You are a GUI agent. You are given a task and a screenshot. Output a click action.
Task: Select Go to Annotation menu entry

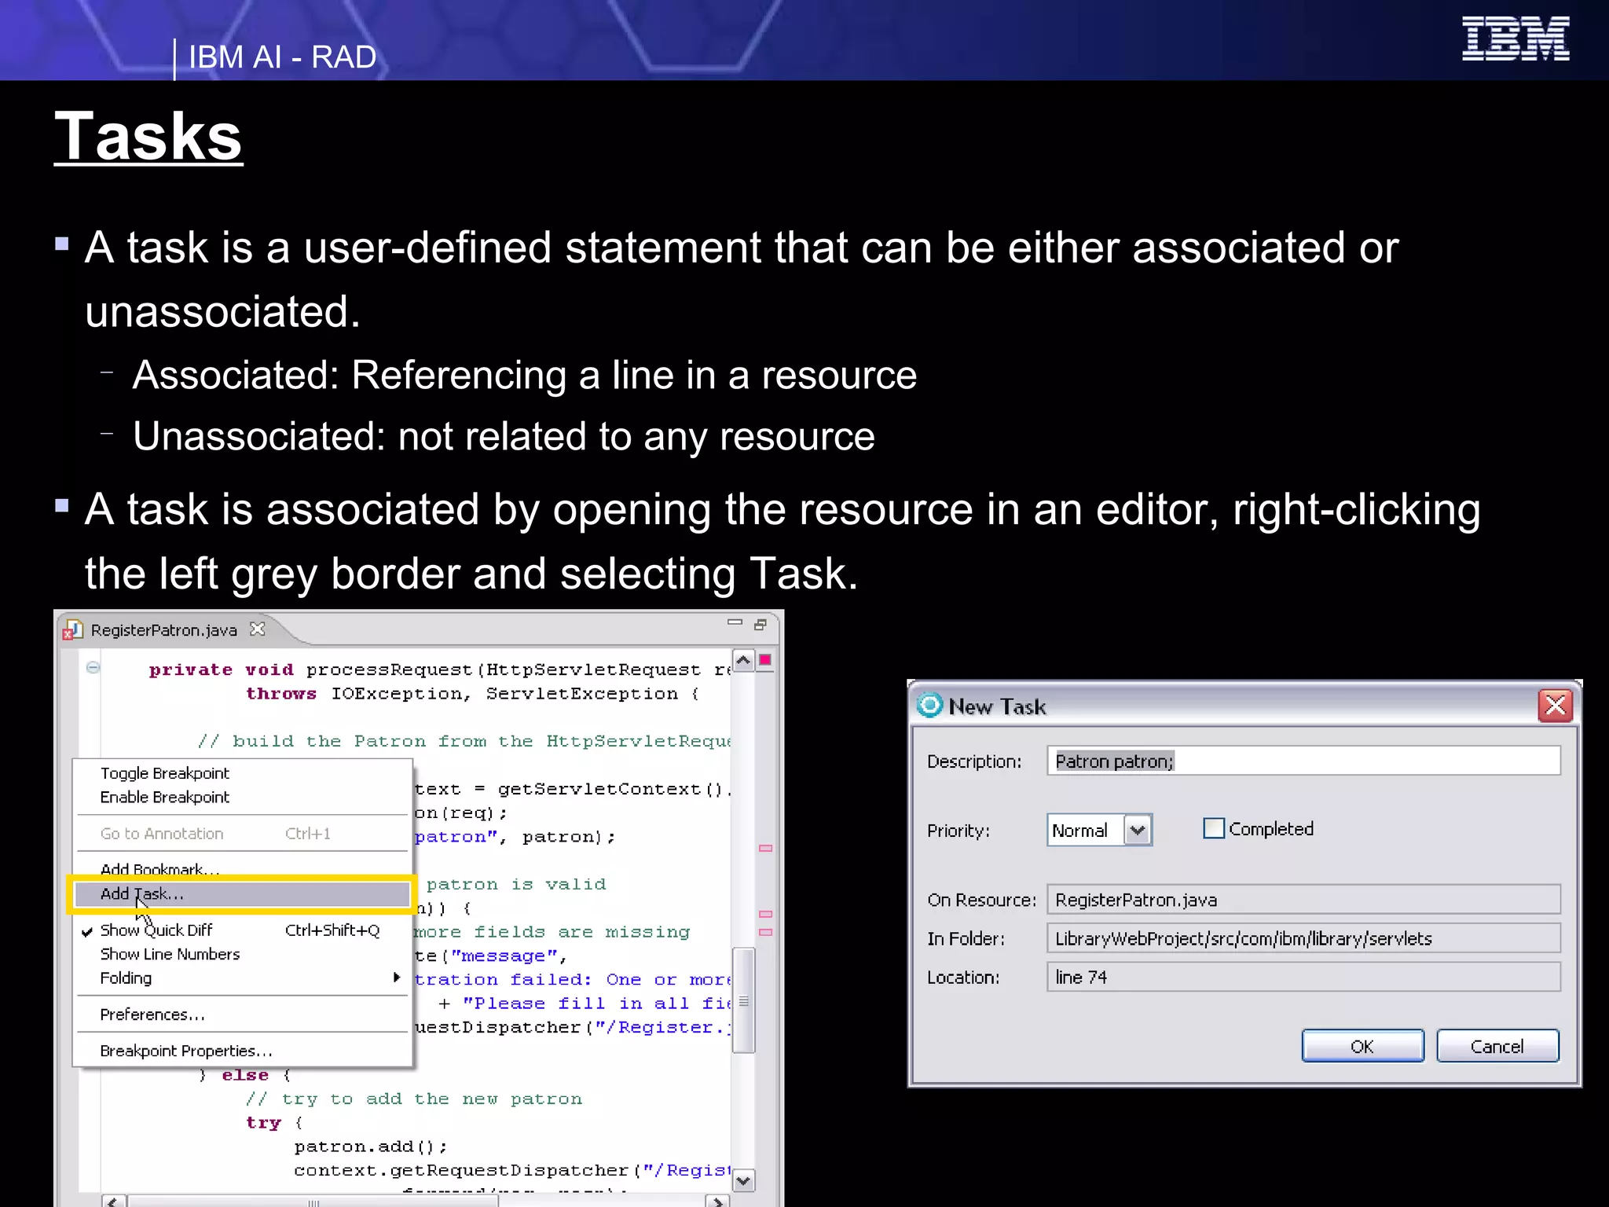pyautogui.click(x=161, y=834)
